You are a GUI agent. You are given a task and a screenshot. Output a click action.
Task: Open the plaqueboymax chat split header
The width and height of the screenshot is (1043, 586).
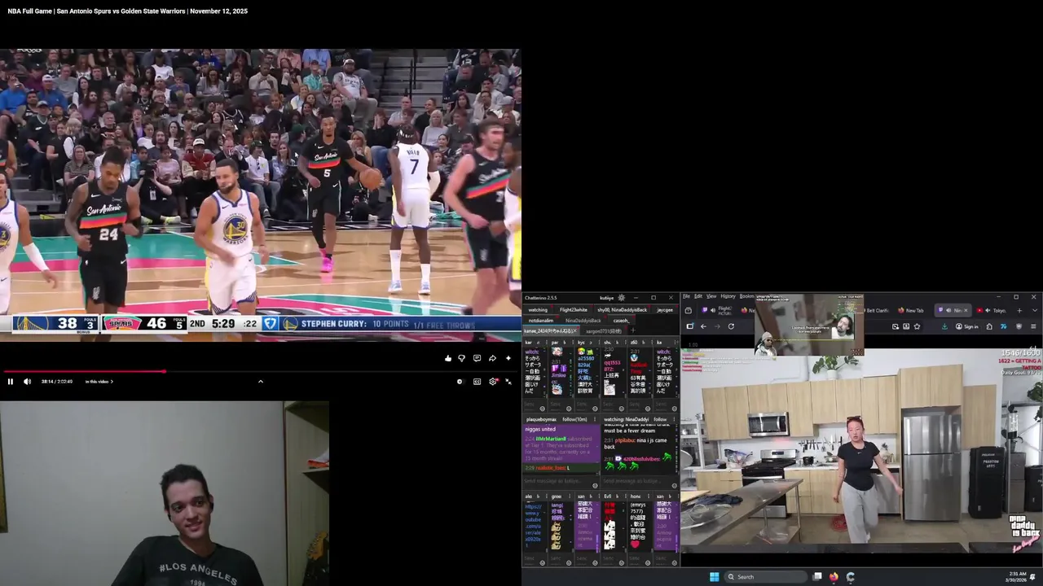541,419
